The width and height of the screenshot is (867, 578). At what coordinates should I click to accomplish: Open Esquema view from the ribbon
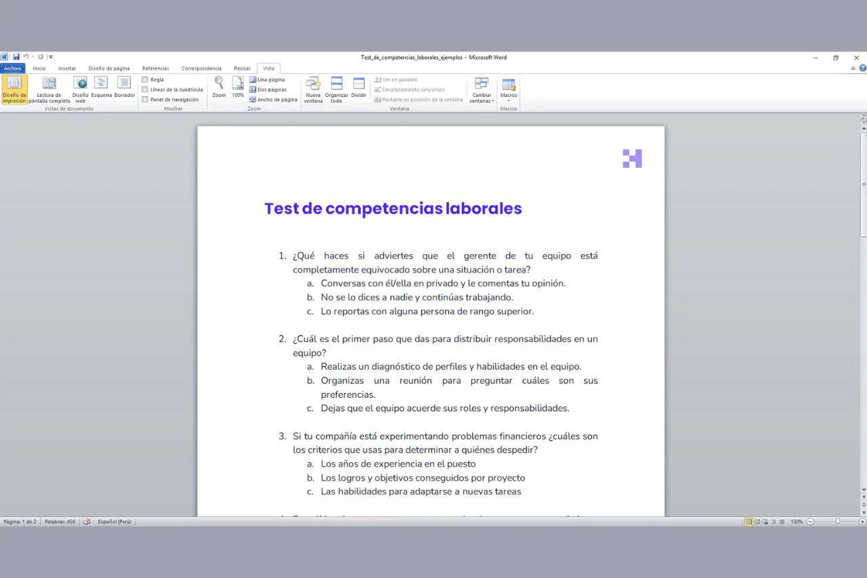(100, 89)
